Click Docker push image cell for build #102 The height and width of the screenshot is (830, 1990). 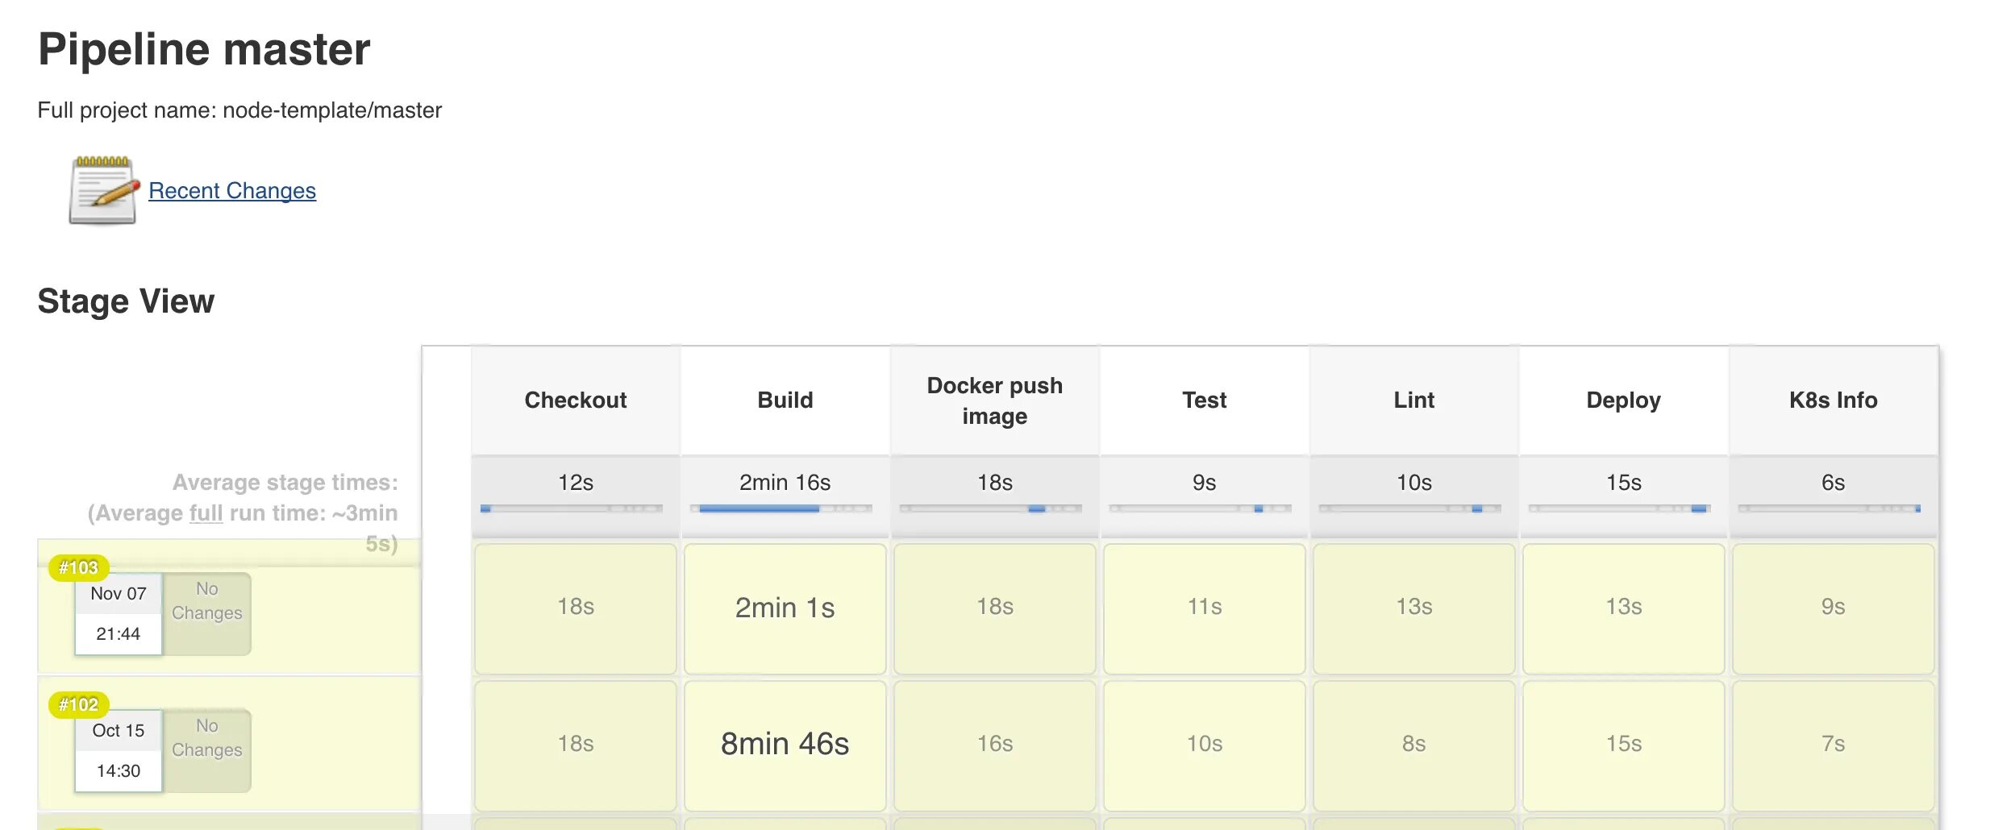tap(994, 745)
